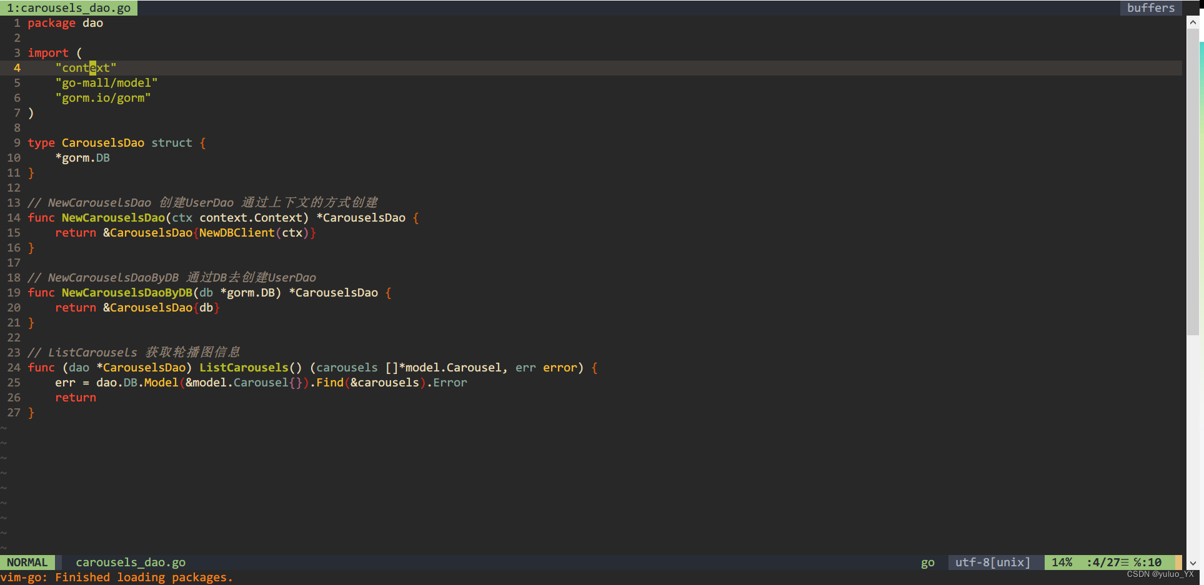Click the 14% position indicator
Screen dimensions: 1204x585
(1062, 563)
